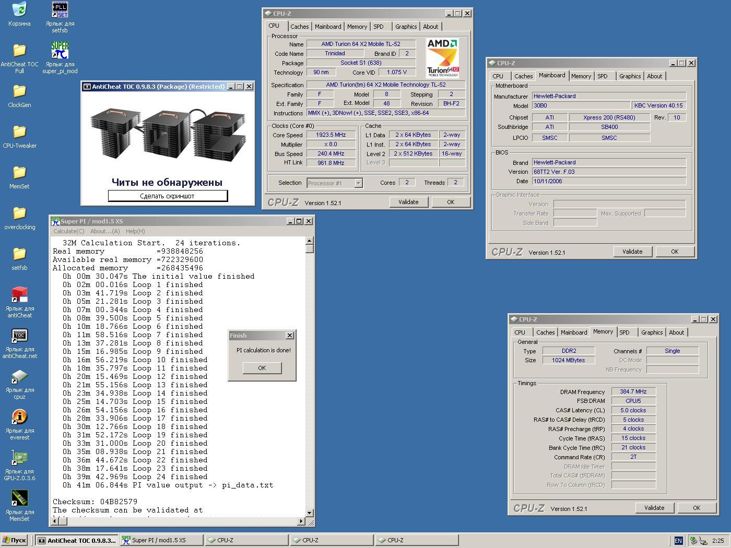
Task: Click the Сделать скриншот button
Action: (168, 196)
